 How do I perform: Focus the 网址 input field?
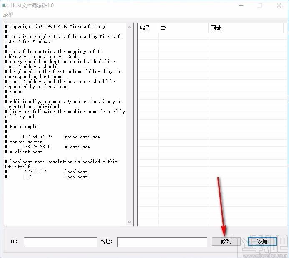point(162,242)
